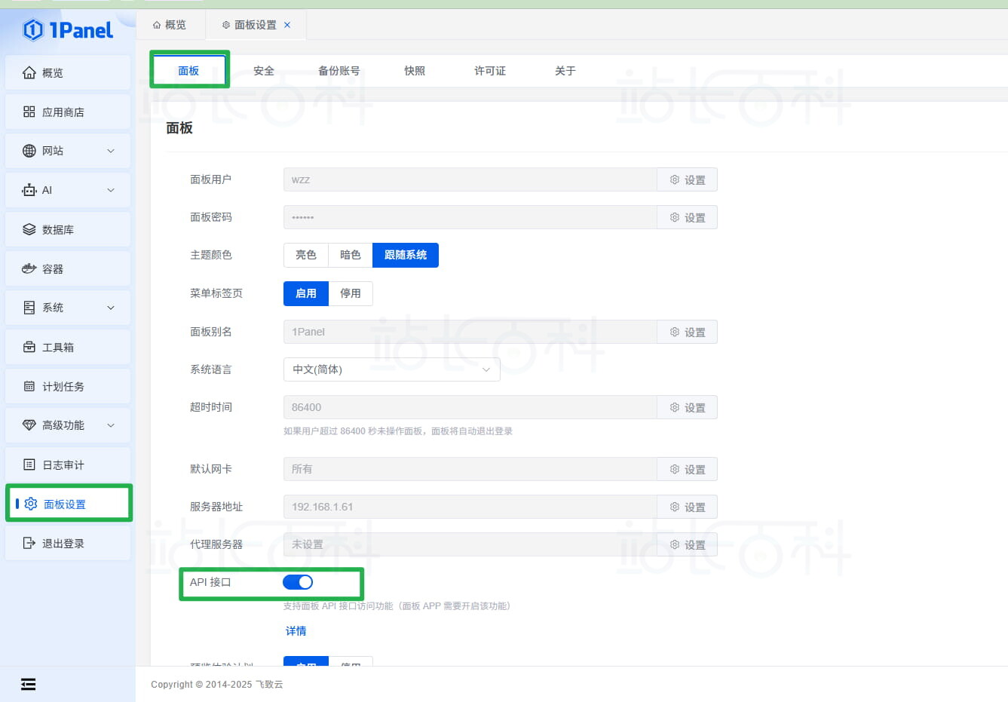The width and height of the screenshot is (1008, 702).
Task: Close the 面板设置 page tab
Action: tap(287, 25)
